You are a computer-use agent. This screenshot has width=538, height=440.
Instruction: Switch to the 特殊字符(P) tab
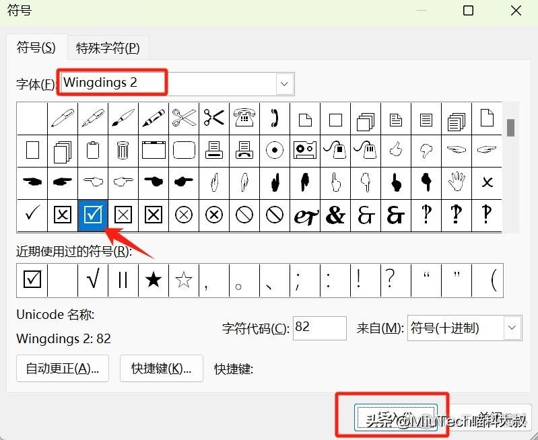point(108,48)
